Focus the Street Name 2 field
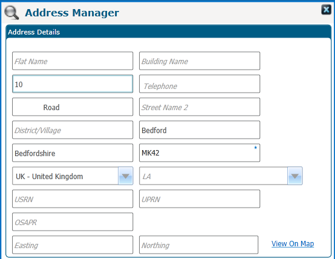 click(200, 107)
